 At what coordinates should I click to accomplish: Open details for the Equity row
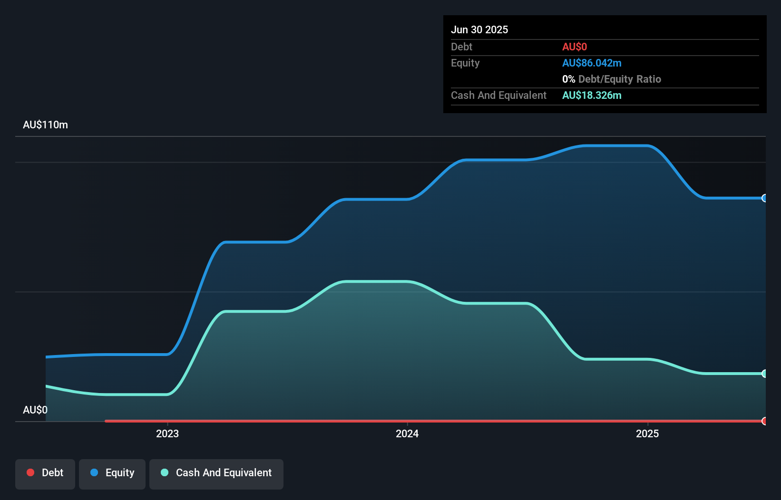point(465,63)
